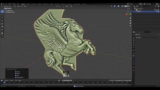Open the viewport Options dropdown
Viewport: 160px width, 90px height.
[129, 8]
